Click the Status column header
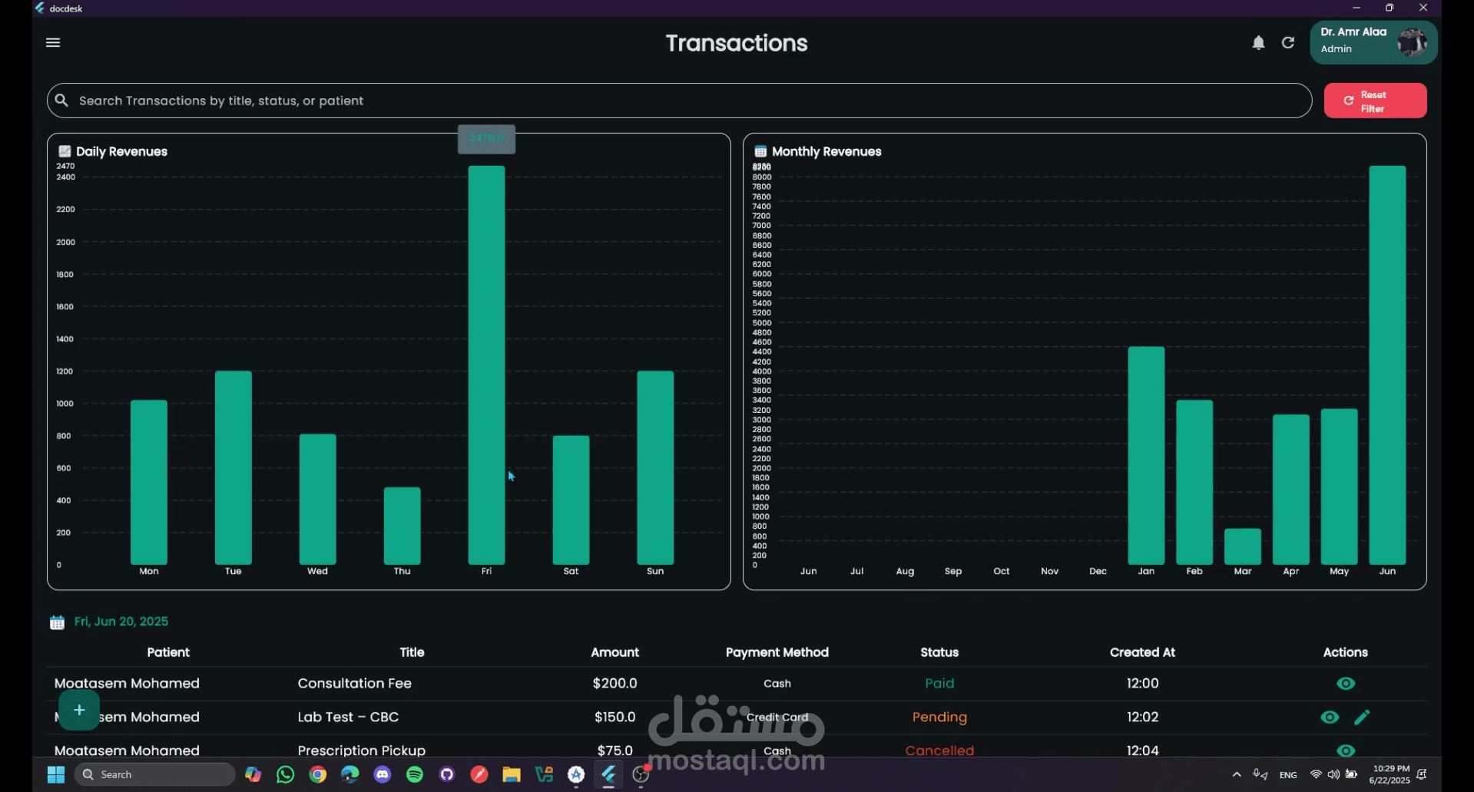 pyautogui.click(x=939, y=652)
